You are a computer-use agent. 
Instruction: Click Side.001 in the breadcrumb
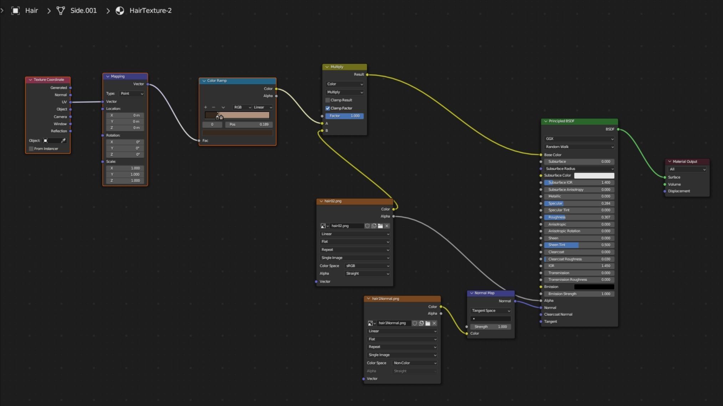pyautogui.click(x=83, y=11)
